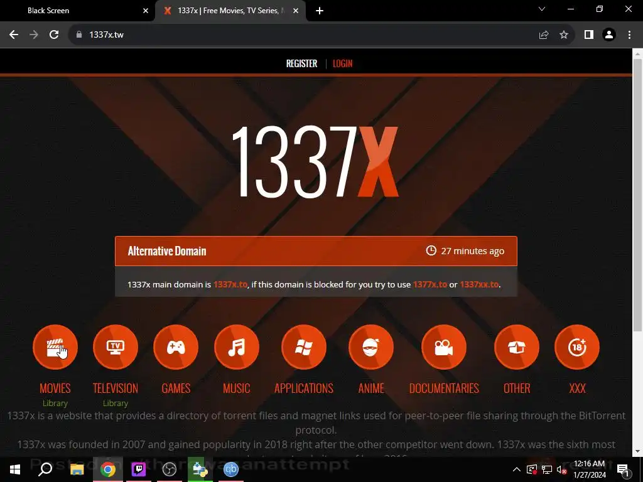
Task: Open File Explorer from taskbar
Action: pos(77,469)
